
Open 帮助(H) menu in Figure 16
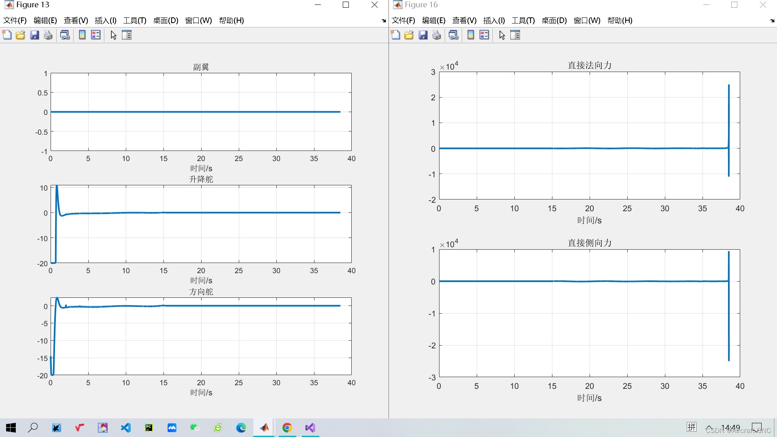coord(620,21)
